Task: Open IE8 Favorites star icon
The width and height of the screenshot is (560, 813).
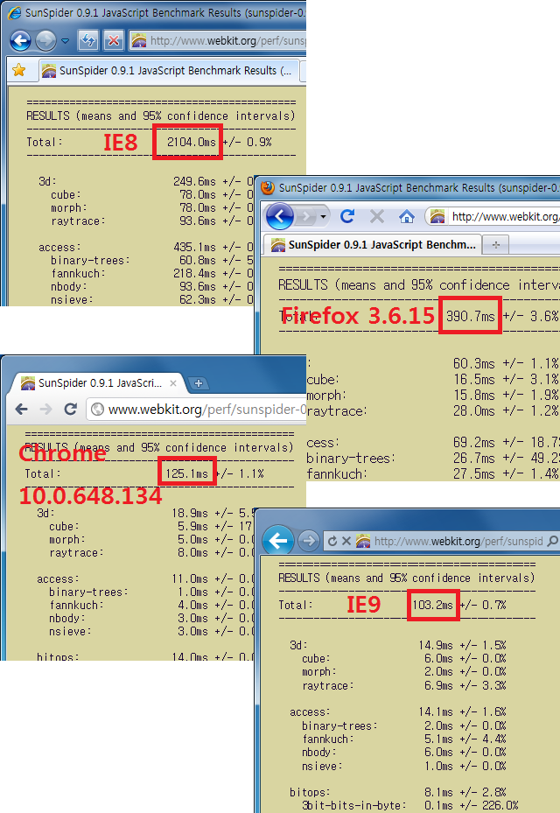Action: [19, 70]
